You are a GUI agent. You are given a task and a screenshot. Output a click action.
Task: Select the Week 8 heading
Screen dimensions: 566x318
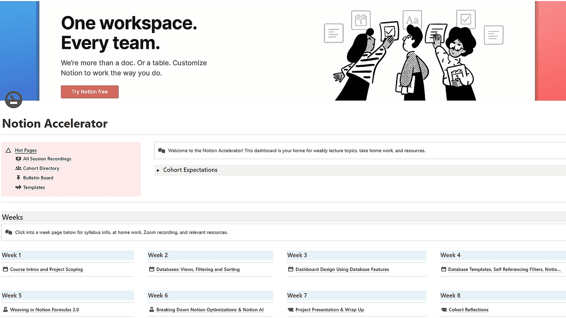click(x=450, y=296)
